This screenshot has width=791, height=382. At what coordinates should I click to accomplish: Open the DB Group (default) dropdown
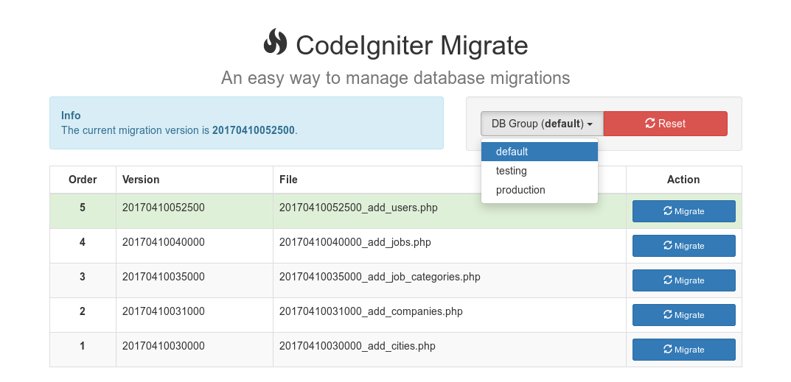pyautogui.click(x=543, y=124)
